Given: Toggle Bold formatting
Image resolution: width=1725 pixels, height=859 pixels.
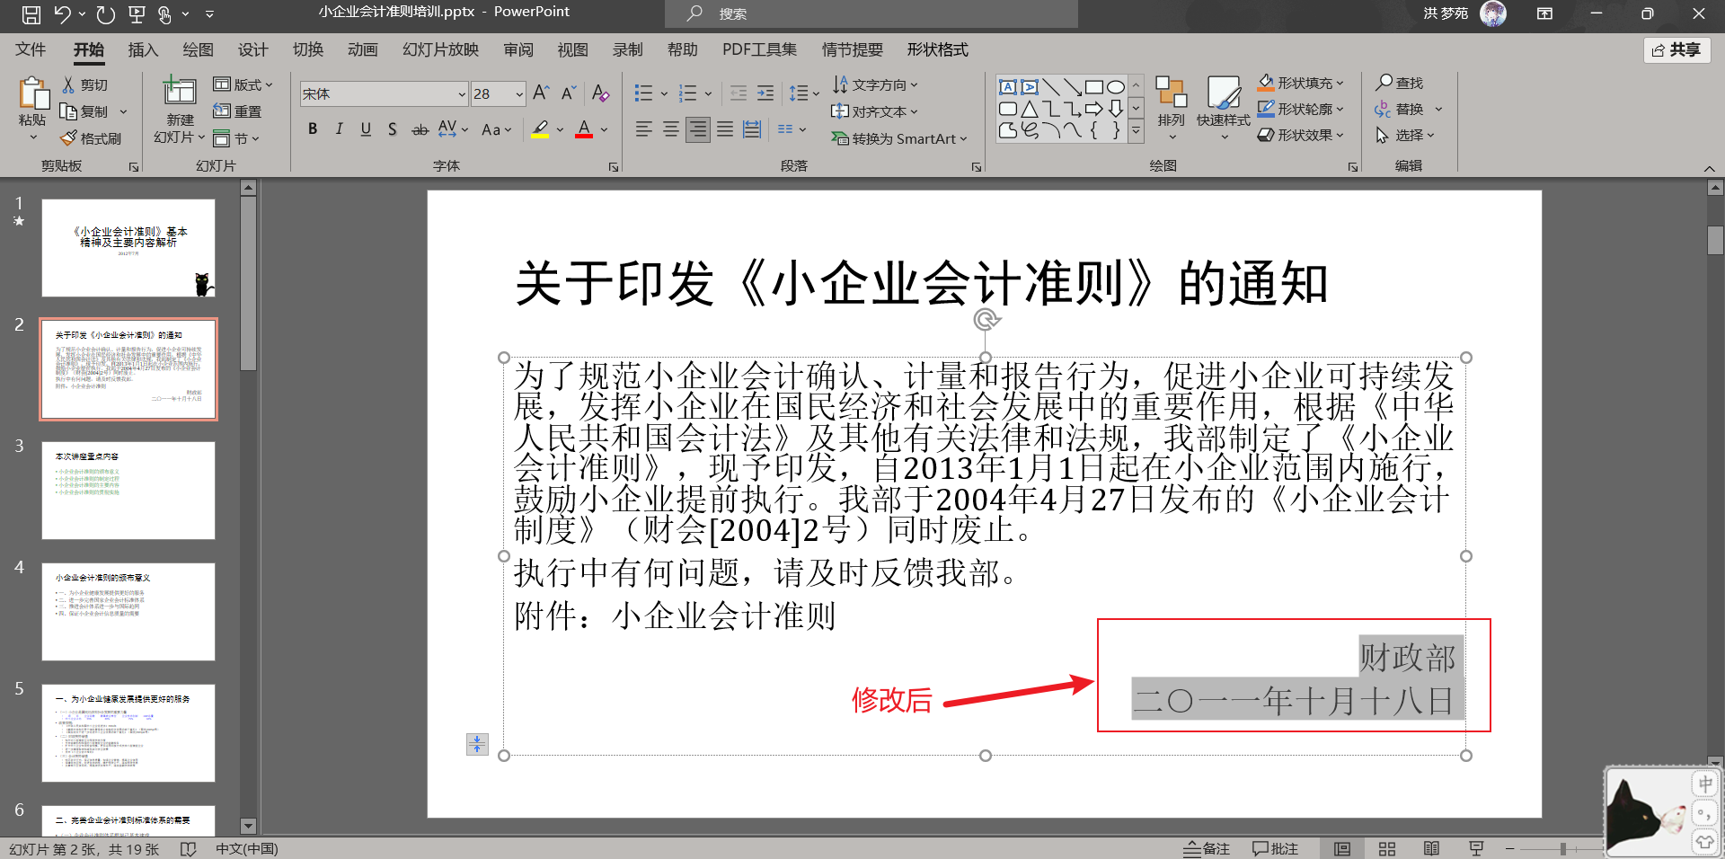Looking at the screenshot, I should pos(313,129).
